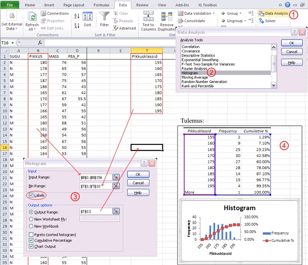Expand the Ungroup dropdown arrow
Viewport: 308px width, 265px height.
[x=245, y=21]
